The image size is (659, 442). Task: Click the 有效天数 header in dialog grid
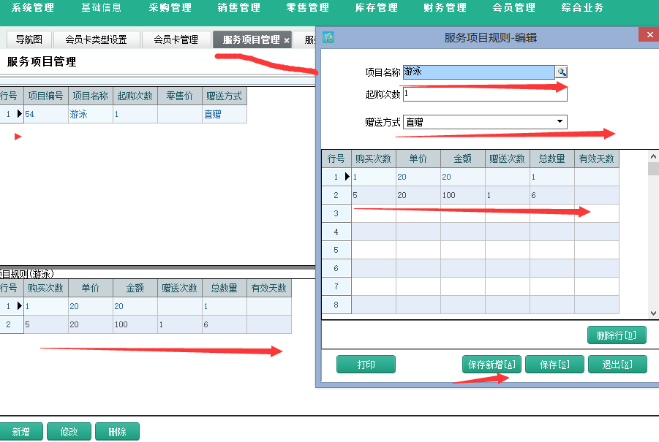(x=596, y=159)
